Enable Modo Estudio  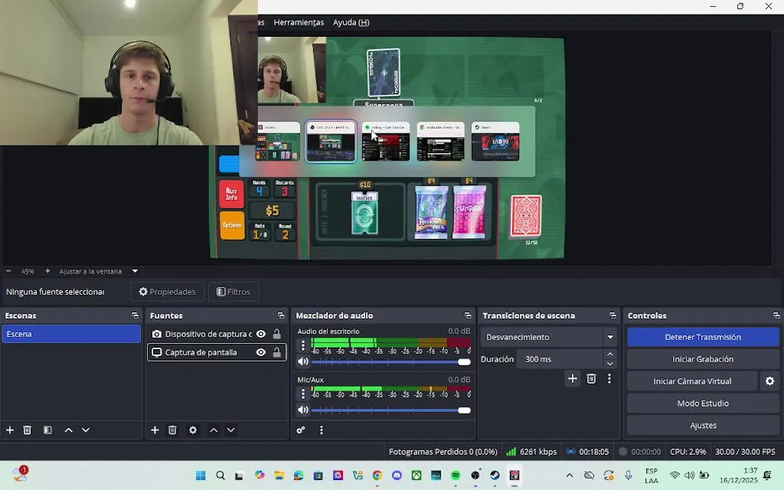(703, 403)
